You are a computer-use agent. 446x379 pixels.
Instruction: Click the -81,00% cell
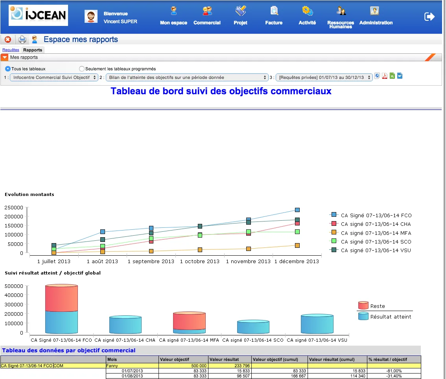(394, 371)
